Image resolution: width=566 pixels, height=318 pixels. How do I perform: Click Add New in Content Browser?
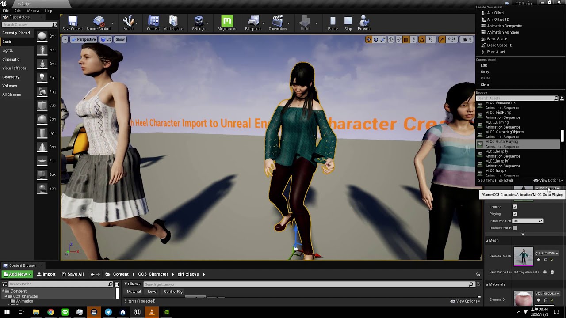pos(17,274)
